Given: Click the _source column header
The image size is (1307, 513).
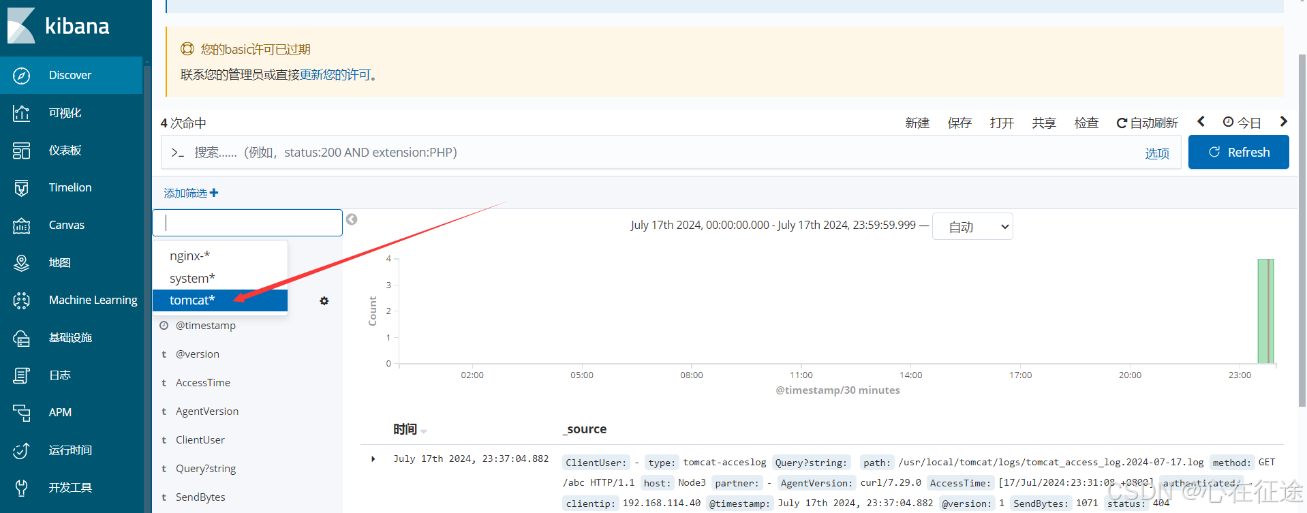Looking at the screenshot, I should [x=585, y=429].
